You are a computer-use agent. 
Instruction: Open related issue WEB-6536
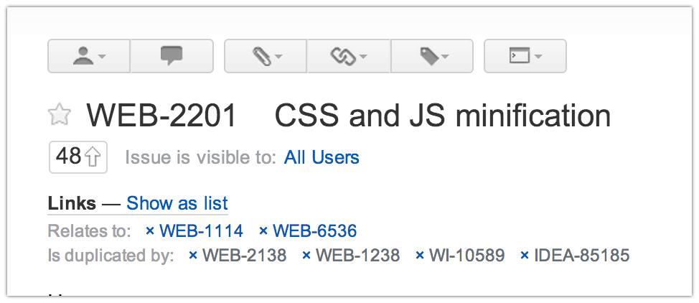(x=315, y=230)
